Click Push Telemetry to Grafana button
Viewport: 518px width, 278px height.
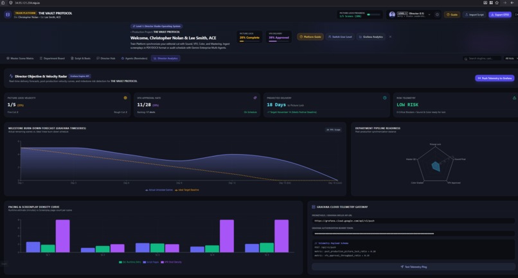tap(495, 78)
